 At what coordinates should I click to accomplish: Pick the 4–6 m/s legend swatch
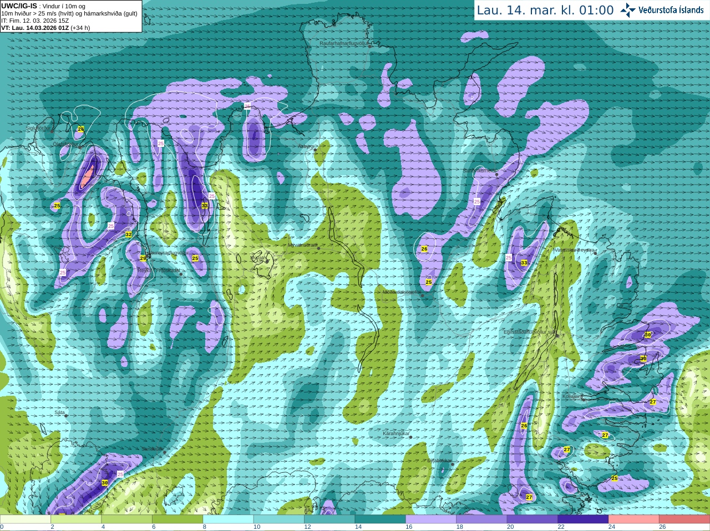pos(128,519)
